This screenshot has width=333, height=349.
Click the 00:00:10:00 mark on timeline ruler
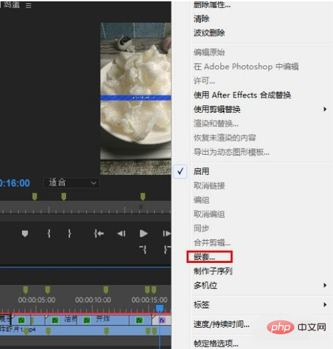coord(93,300)
